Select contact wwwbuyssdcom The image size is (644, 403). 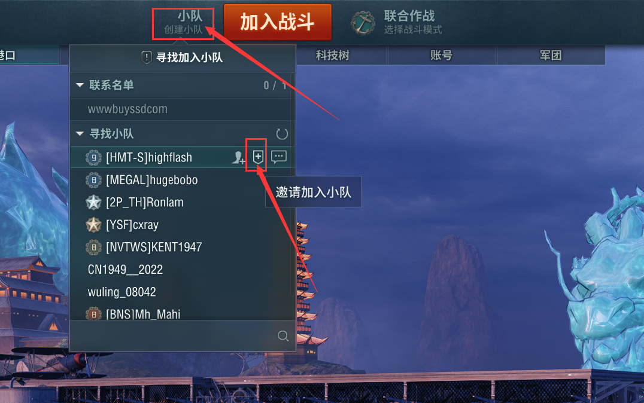tap(181, 109)
